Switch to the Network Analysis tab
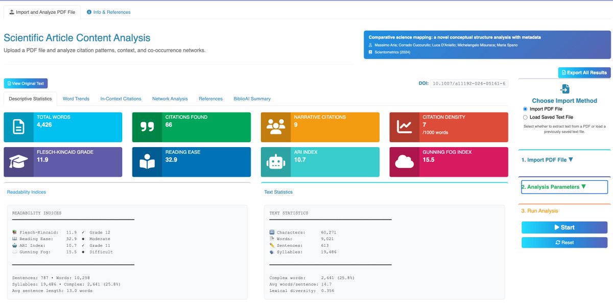The image size is (613, 307). pos(170,99)
